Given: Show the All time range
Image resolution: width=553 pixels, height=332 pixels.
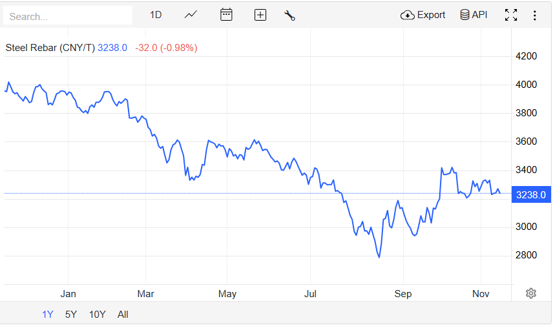Looking at the screenshot, I should [123, 315].
